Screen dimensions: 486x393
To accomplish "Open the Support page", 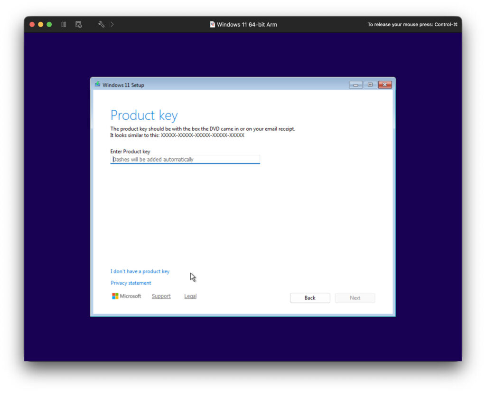I will coord(161,296).
